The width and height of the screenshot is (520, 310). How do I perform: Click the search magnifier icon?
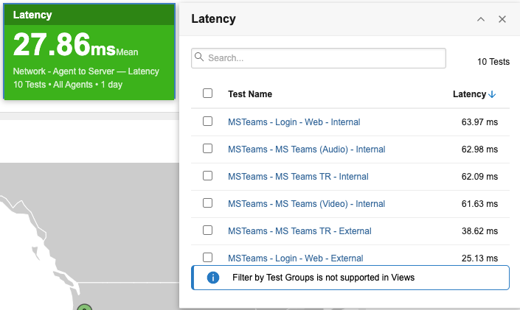pyautogui.click(x=199, y=57)
